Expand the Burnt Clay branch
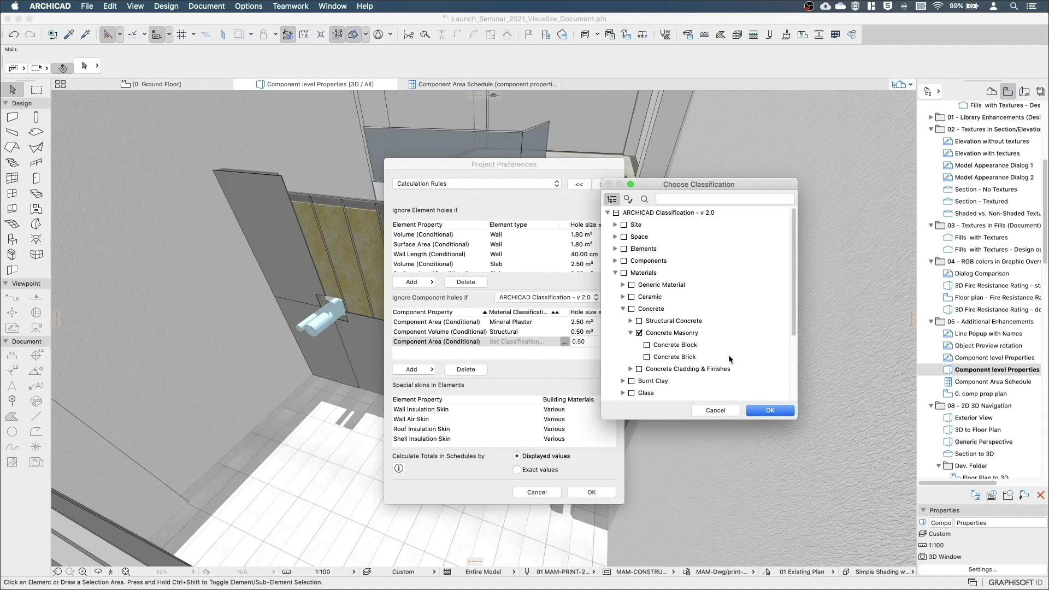Screen dimensions: 1049x590 click(x=623, y=381)
